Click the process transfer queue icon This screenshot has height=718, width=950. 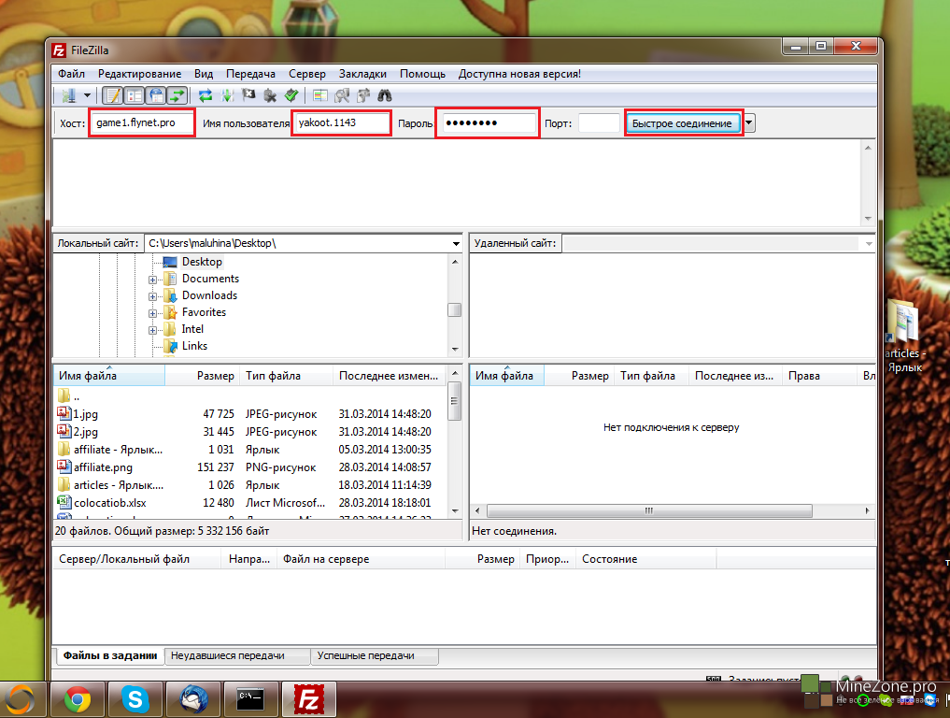(x=227, y=95)
